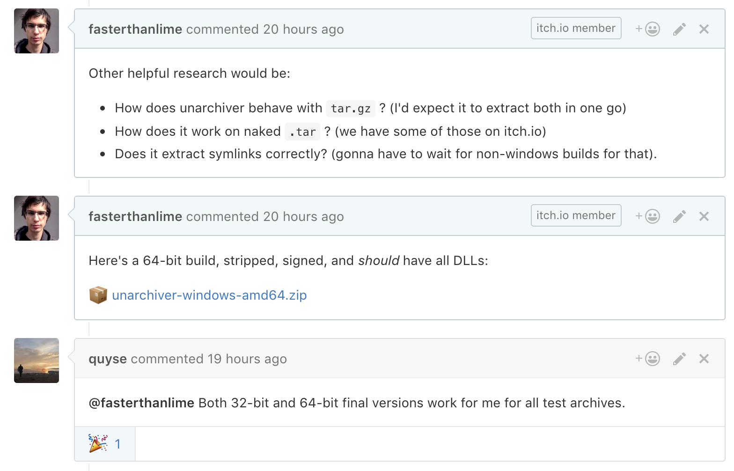Edit quyse's comment with the pencil icon
The width and height of the screenshot is (734, 471).
click(x=679, y=359)
